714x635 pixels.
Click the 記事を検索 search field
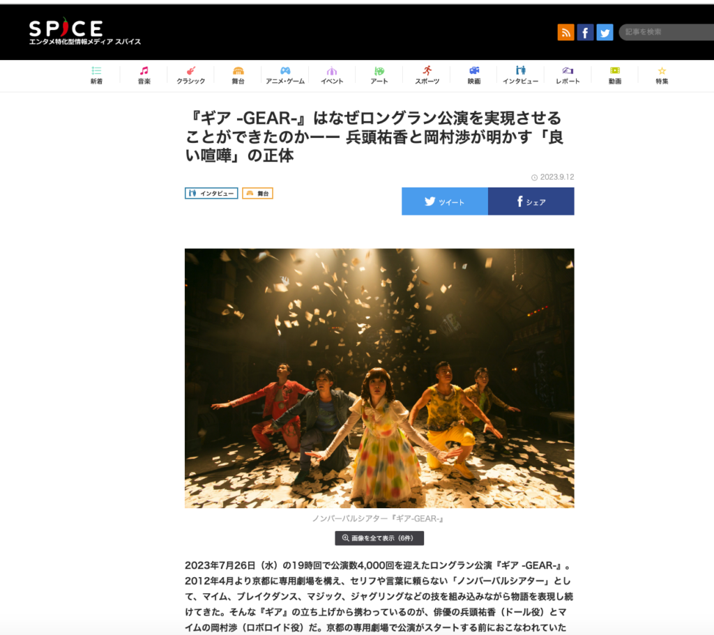tap(666, 32)
